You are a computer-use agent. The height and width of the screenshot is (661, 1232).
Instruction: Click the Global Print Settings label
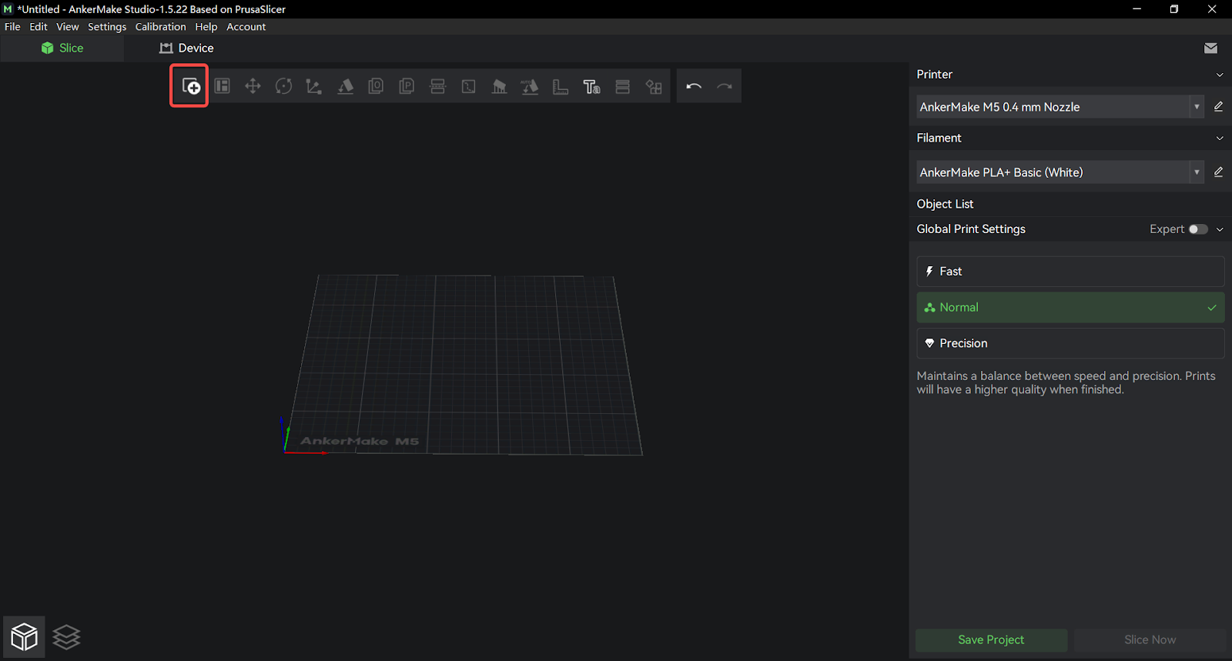click(x=971, y=229)
